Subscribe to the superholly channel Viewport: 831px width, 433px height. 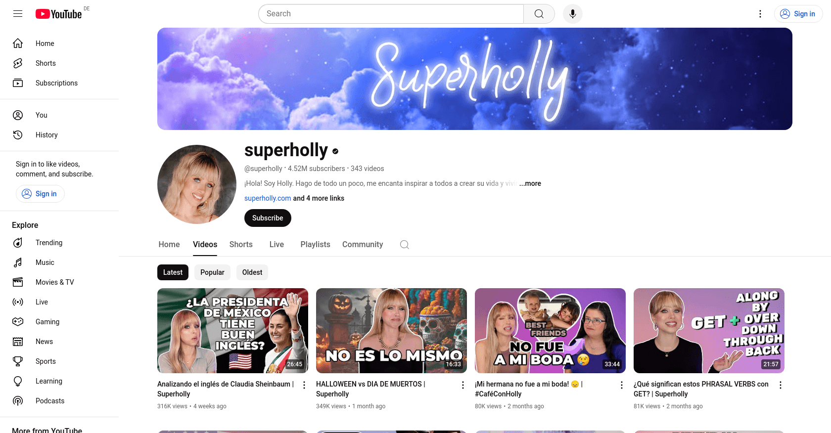(x=268, y=218)
